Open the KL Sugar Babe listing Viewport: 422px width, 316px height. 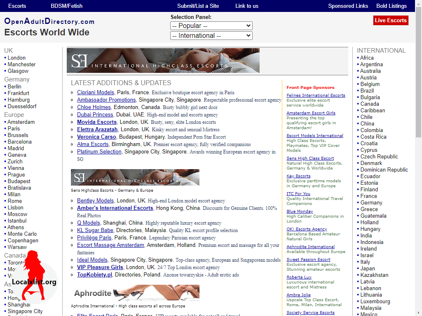95,230
